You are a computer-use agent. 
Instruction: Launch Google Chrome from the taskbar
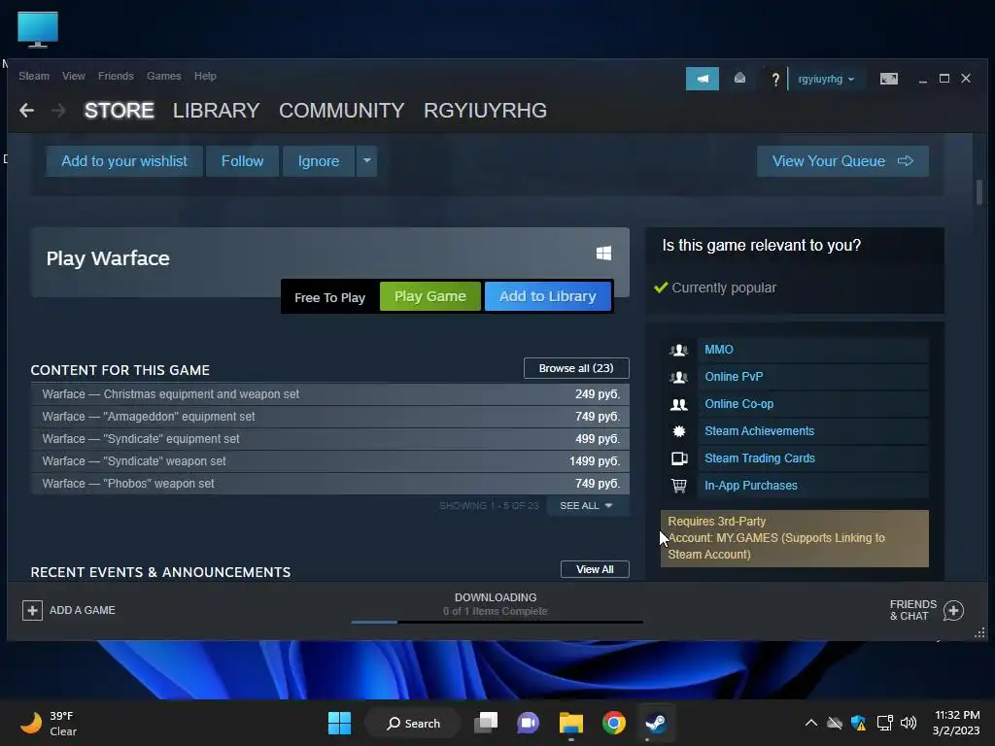coord(614,723)
